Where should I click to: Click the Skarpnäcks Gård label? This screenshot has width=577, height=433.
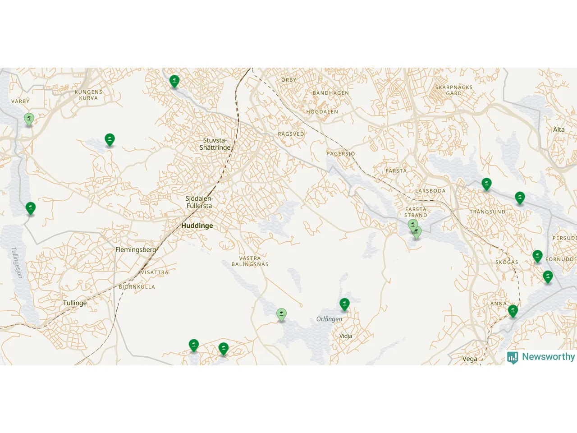[x=454, y=90]
